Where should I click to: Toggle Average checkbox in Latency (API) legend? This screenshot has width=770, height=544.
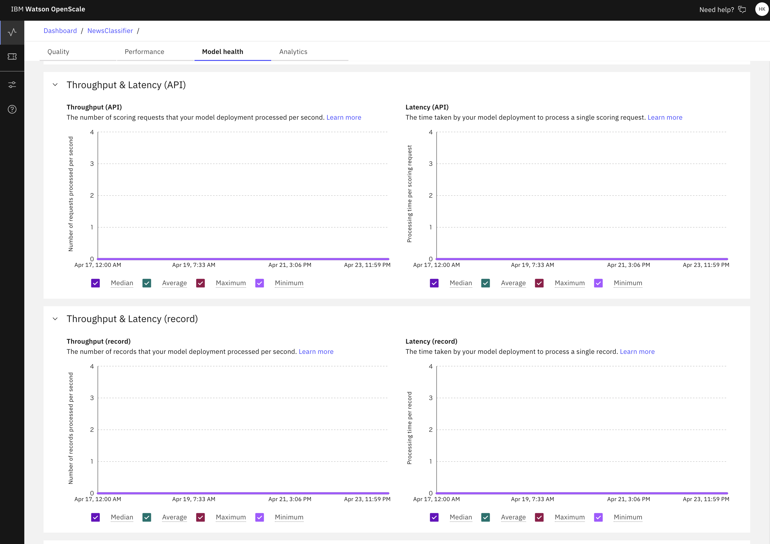tap(485, 283)
